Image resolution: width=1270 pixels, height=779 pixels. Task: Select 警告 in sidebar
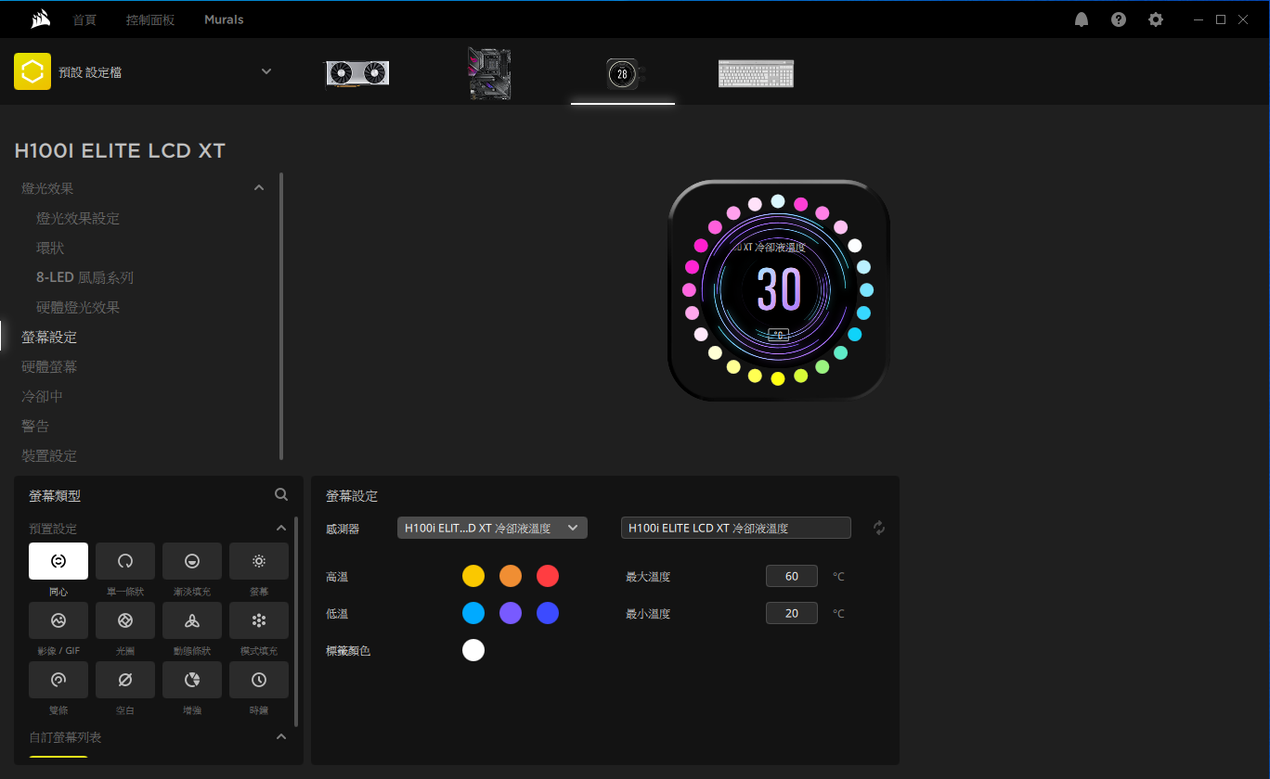[x=35, y=426]
